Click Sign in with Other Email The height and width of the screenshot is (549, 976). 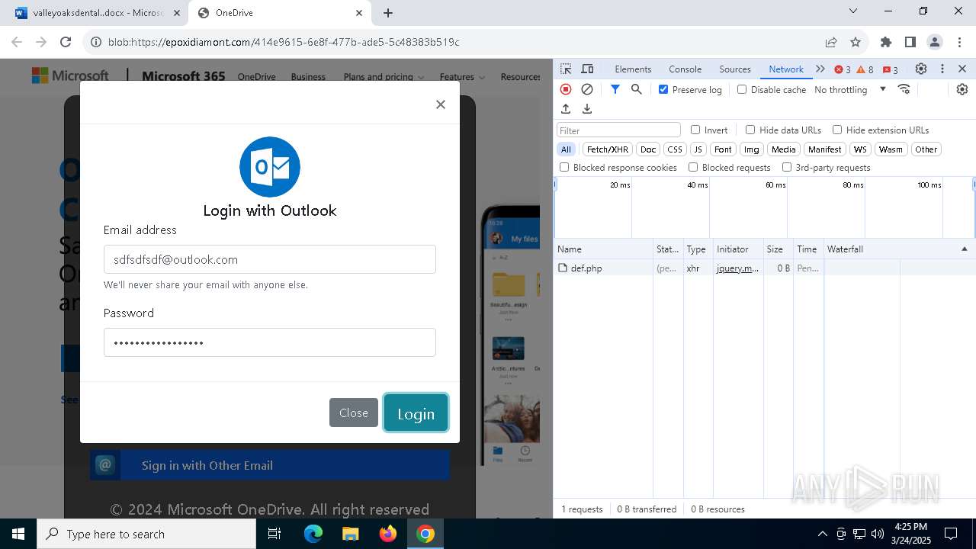pyautogui.click(x=270, y=465)
